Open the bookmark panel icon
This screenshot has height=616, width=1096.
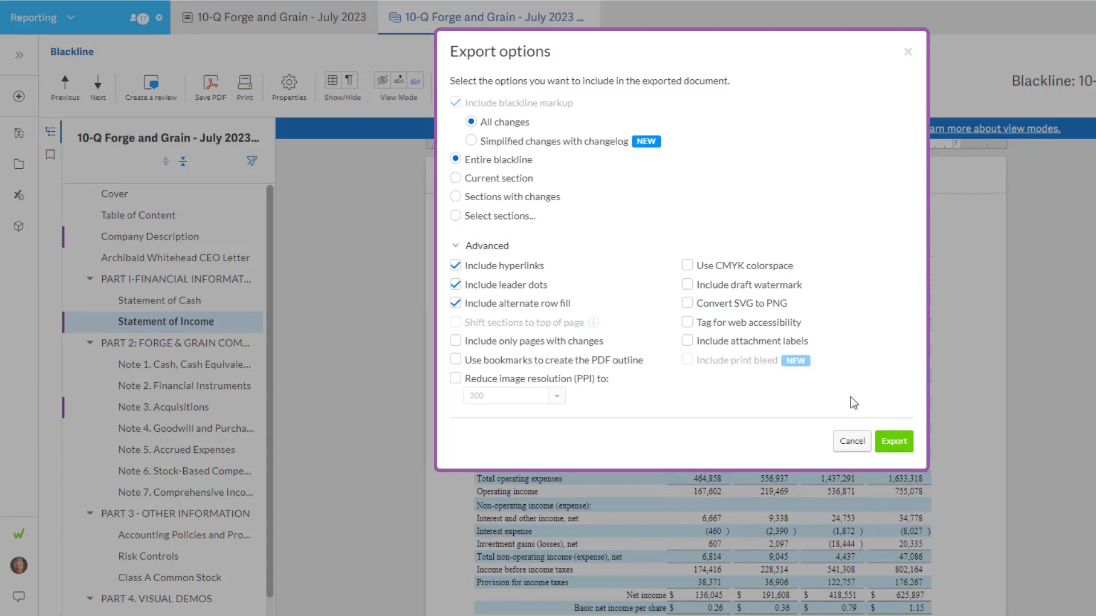click(x=50, y=155)
